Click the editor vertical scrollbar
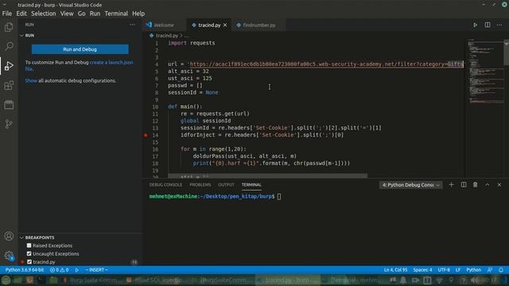 coord(506,53)
